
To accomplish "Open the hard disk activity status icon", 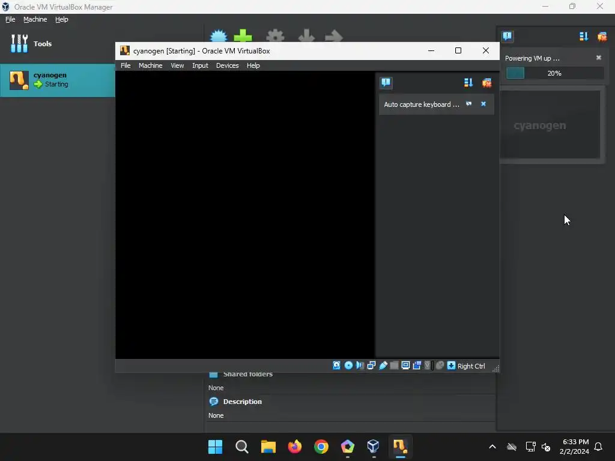I will 336,366.
